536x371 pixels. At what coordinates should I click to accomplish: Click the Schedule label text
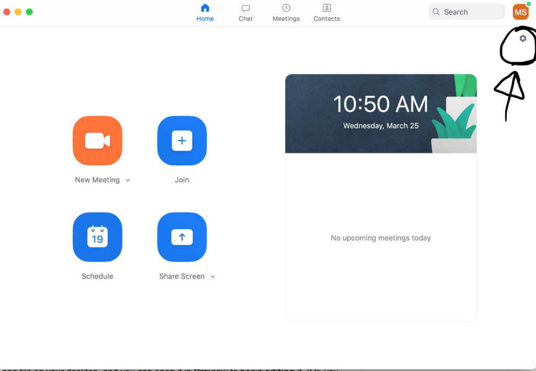coord(97,276)
